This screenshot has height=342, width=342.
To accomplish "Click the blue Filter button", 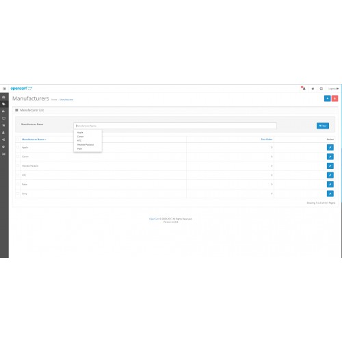I will (x=323, y=126).
